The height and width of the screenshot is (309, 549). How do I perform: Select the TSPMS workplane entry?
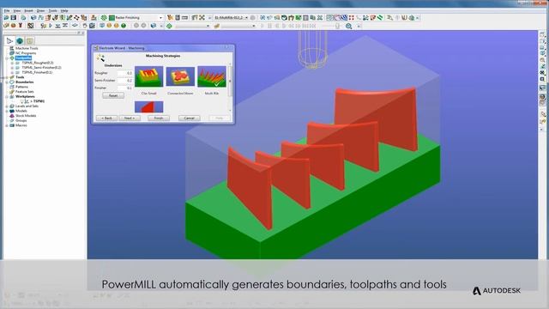pos(38,101)
